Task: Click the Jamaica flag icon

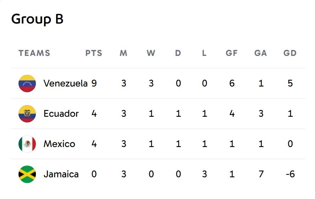Action: coord(27,174)
